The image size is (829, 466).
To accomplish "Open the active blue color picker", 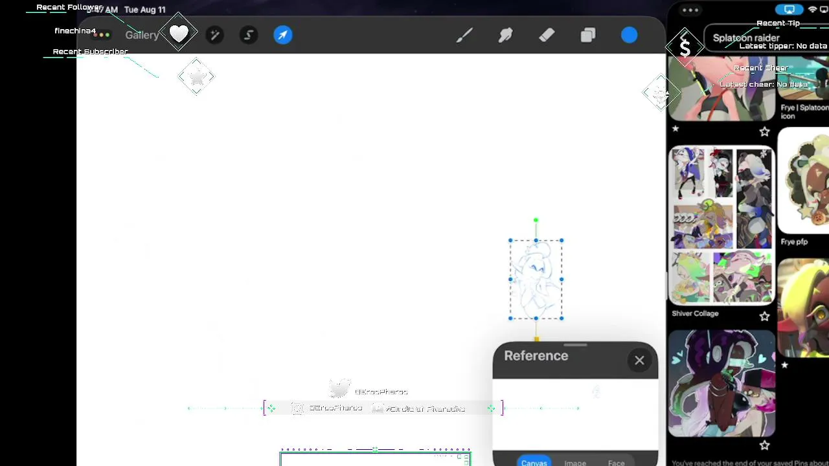I will coord(630,35).
